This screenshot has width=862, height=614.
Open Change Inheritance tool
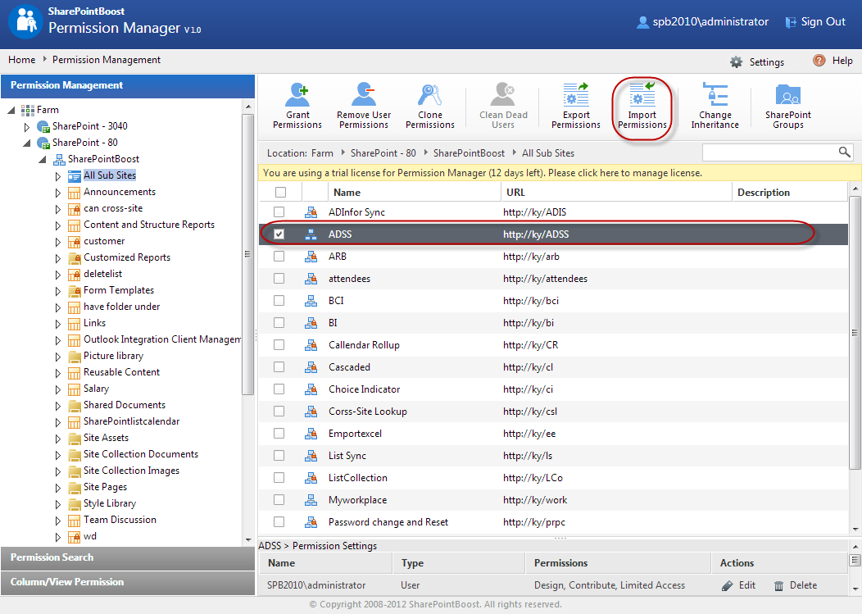pyautogui.click(x=715, y=106)
